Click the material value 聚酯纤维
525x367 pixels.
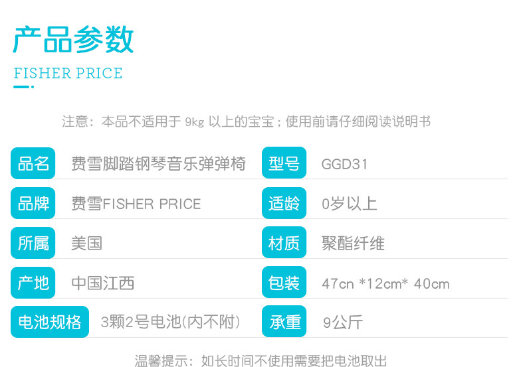[353, 244]
